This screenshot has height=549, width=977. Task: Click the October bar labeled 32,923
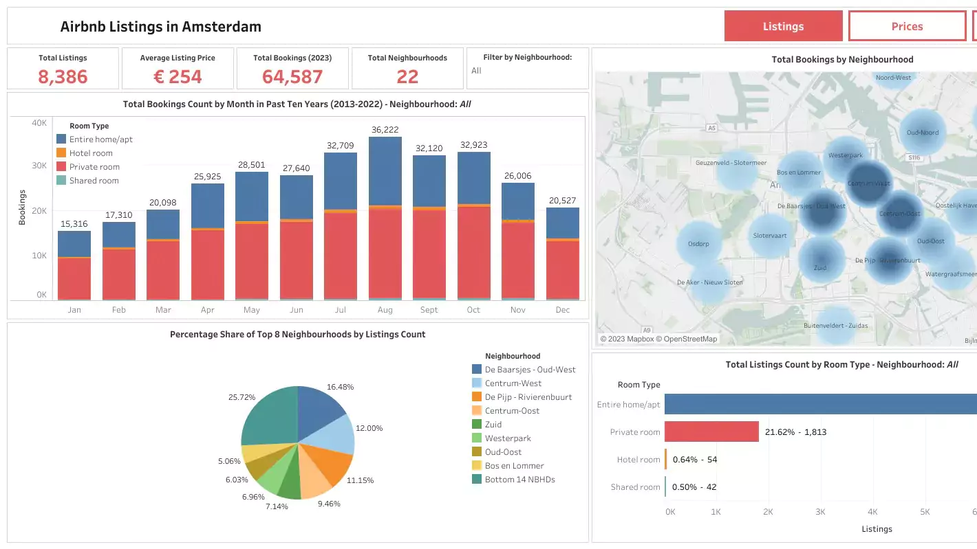click(x=474, y=226)
